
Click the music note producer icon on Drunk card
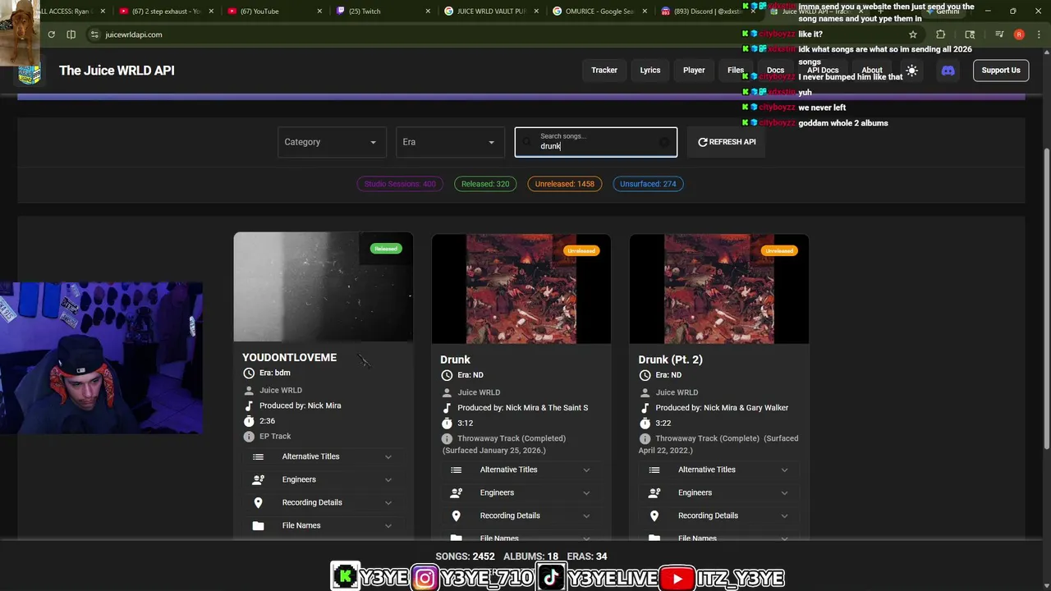point(447,408)
